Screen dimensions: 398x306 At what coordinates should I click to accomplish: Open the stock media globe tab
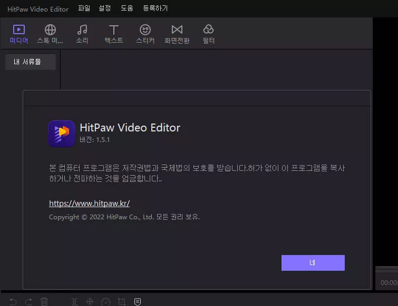(x=50, y=34)
